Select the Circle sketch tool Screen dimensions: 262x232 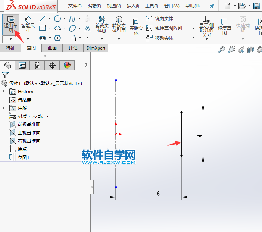pyautogui.click(x=57, y=19)
